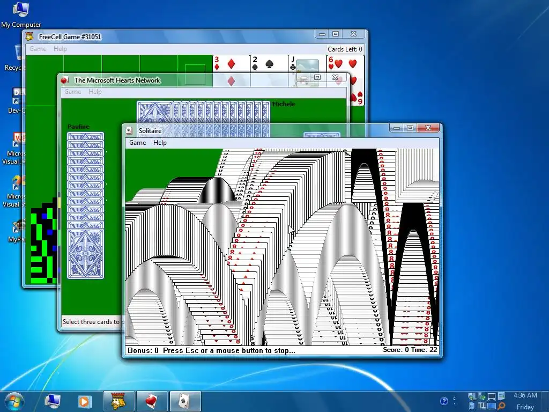The width and height of the screenshot is (549, 412).
Task: Close the FreeCell window
Action: point(354,34)
